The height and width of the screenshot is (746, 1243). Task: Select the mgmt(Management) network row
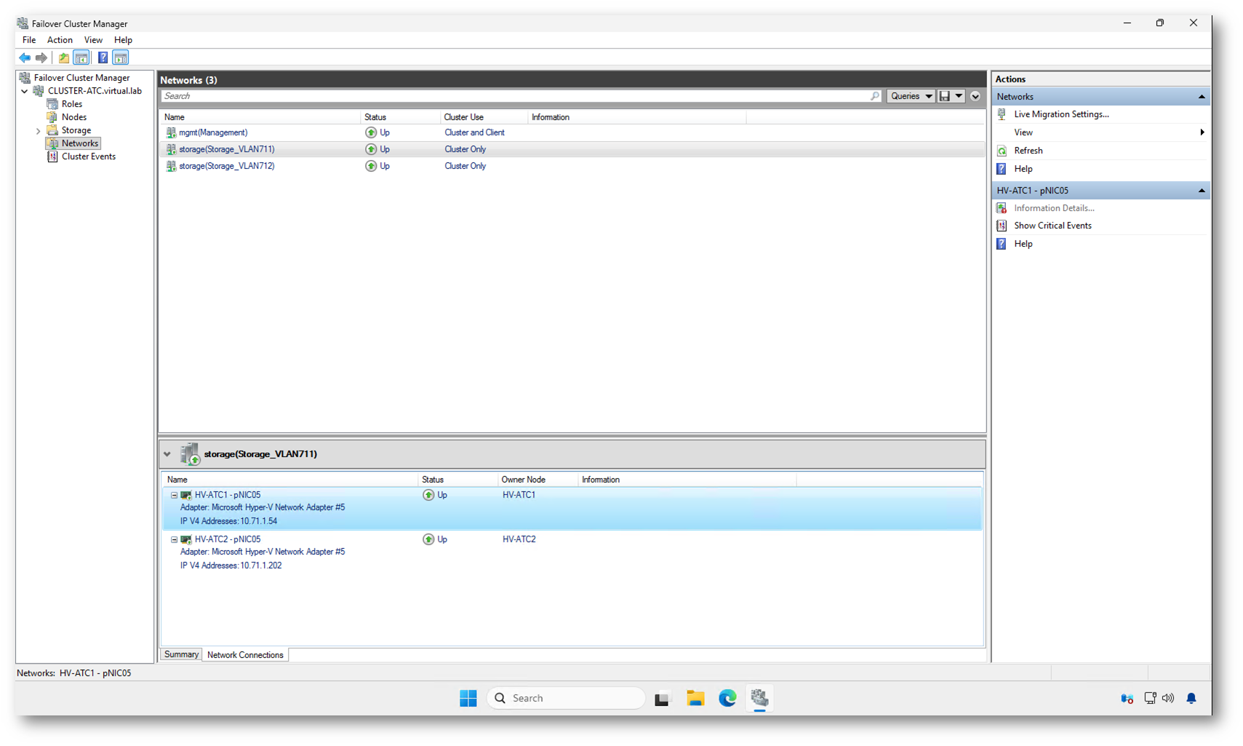[213, 132]
